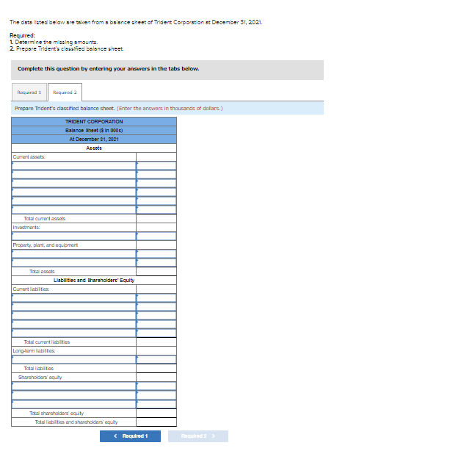Open the fourth account dropdown under Current liabilities
464x462 pixels.
(73, 325)
